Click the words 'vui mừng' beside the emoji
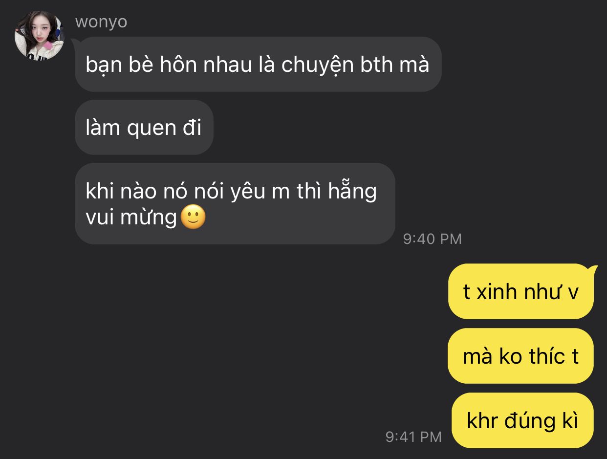The width and height of the screenshot is (607, 459). click(x=131, y=218)
